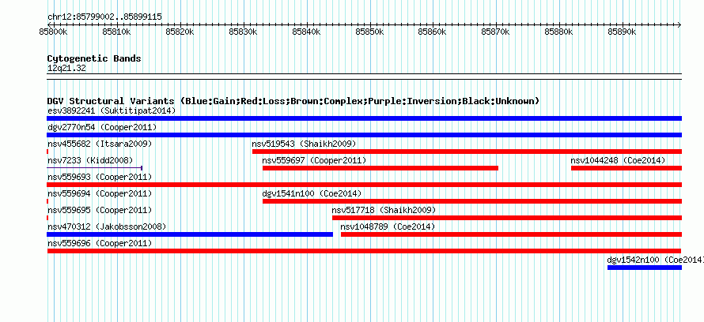Viewport: 704px width, 322px height.
Task: Select the red bar under dgv1541n100
Action: tap(472, 201)
